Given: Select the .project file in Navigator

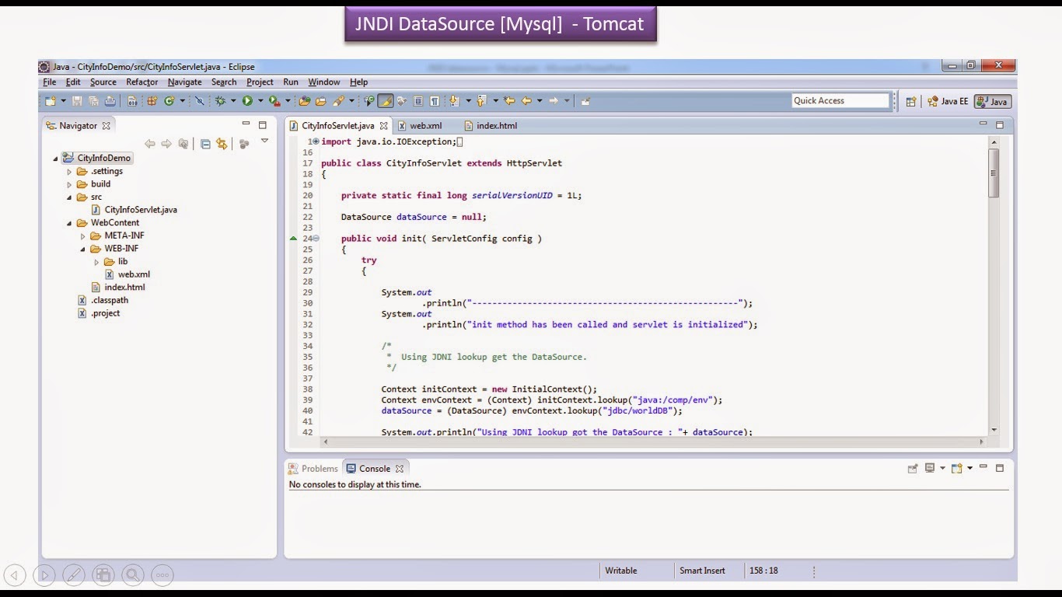Looking at the screenshot, I should [x=98, y=313].
